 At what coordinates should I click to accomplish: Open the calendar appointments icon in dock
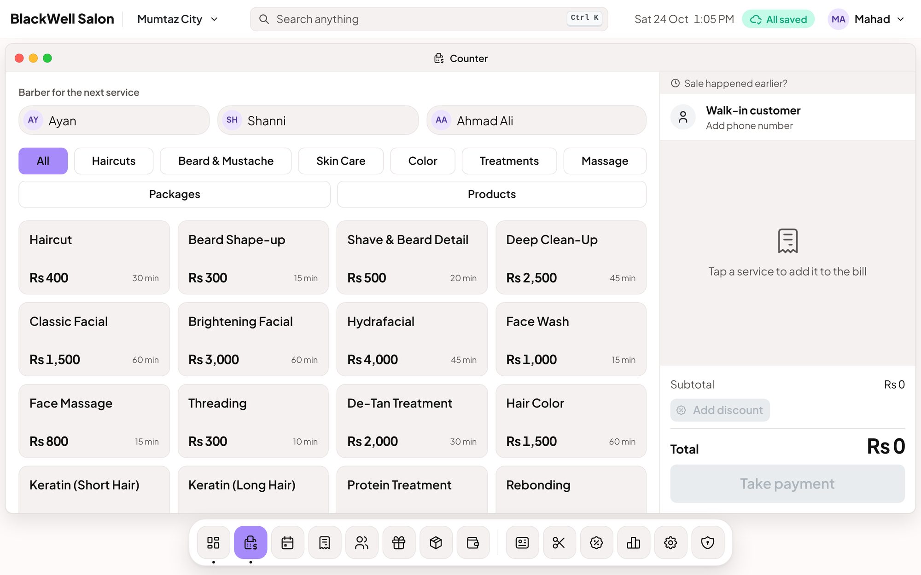(287, 542)
